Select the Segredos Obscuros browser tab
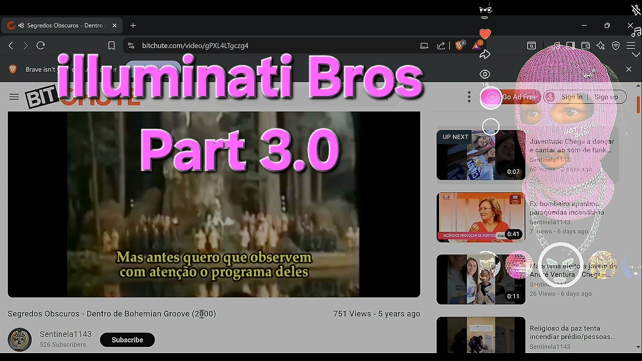 pos(62,26)
